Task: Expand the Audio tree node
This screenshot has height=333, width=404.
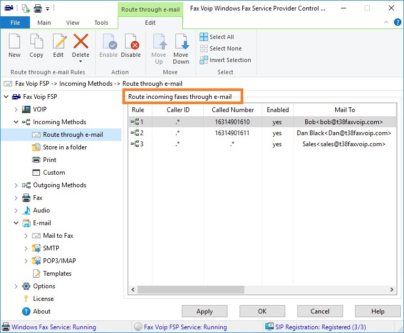Action: coord(16,210)
